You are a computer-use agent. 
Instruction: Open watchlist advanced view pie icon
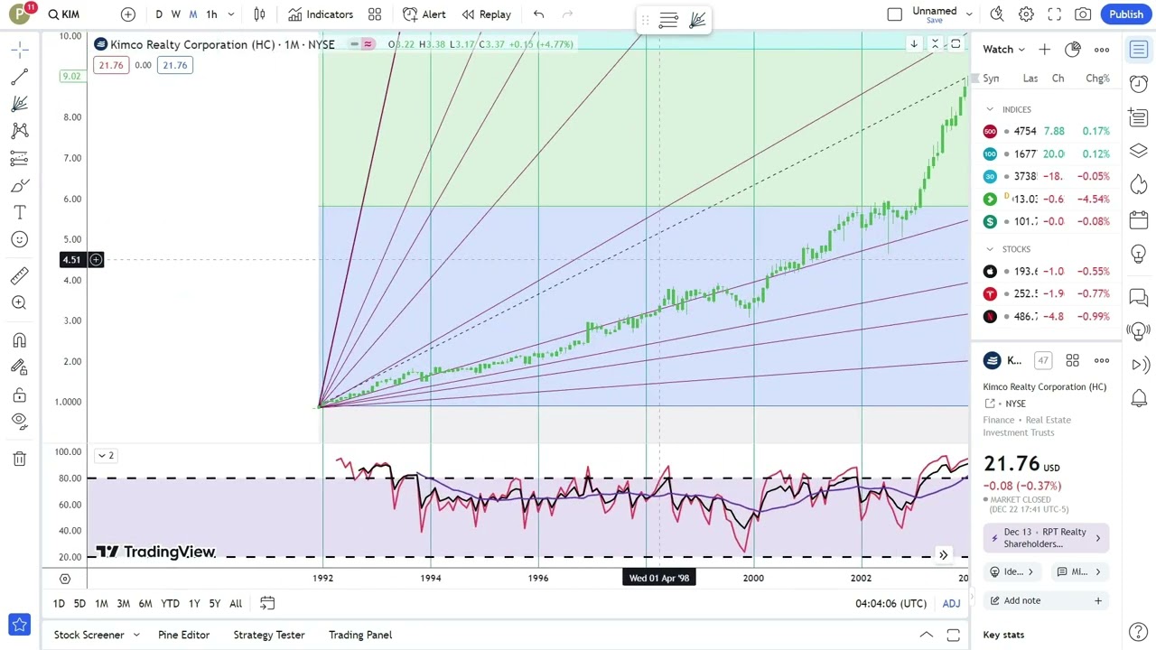point(1072,50)
